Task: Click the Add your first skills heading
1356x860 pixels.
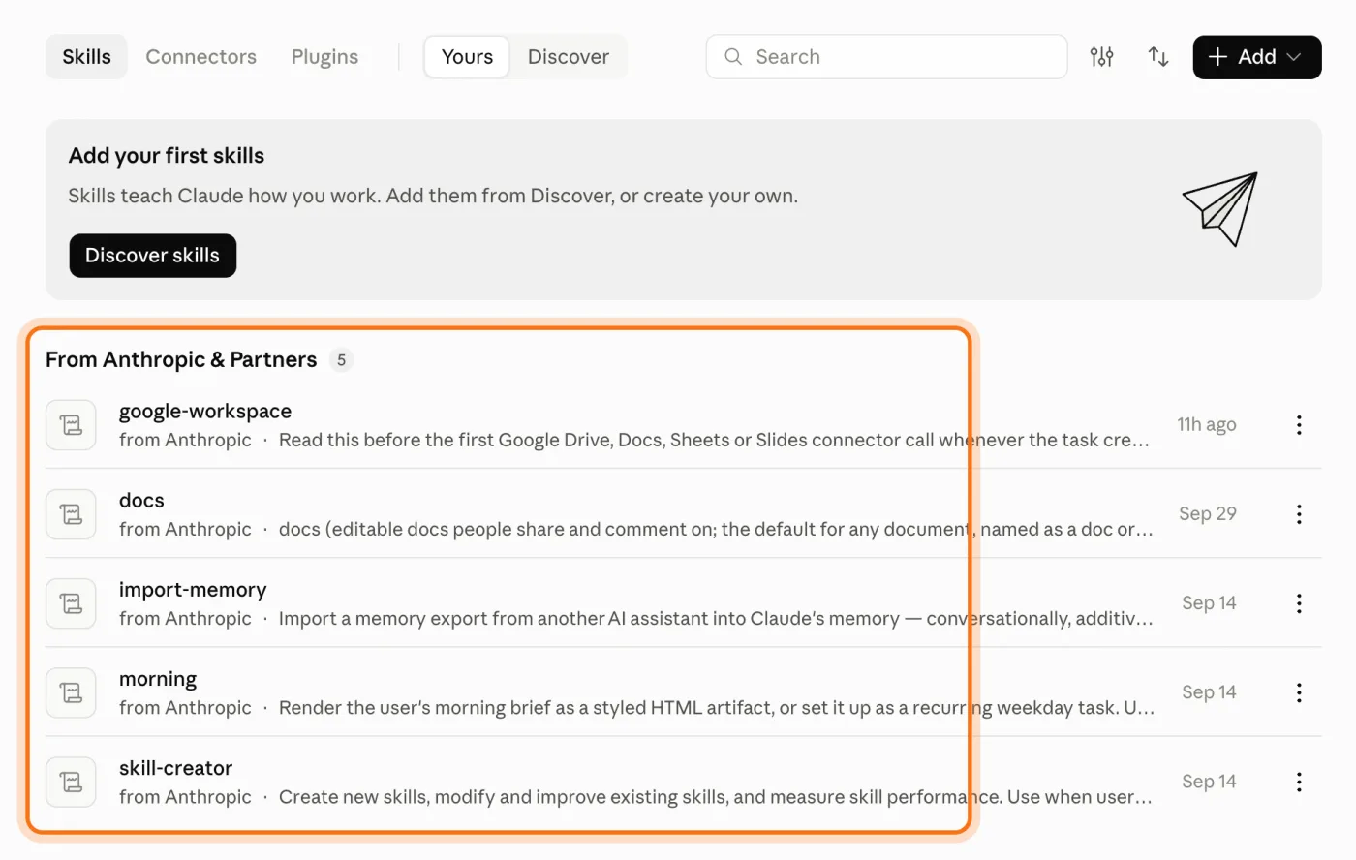Action: tap(167, 156)
